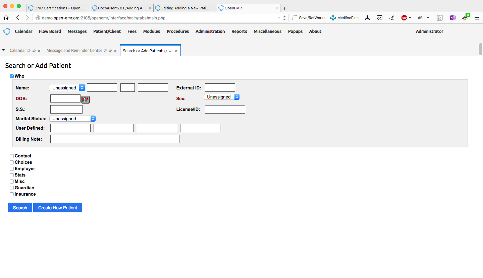Open the DOB calendar date picker icon
The height and width of the screenshot is (278, 483).
coord(86,99)
